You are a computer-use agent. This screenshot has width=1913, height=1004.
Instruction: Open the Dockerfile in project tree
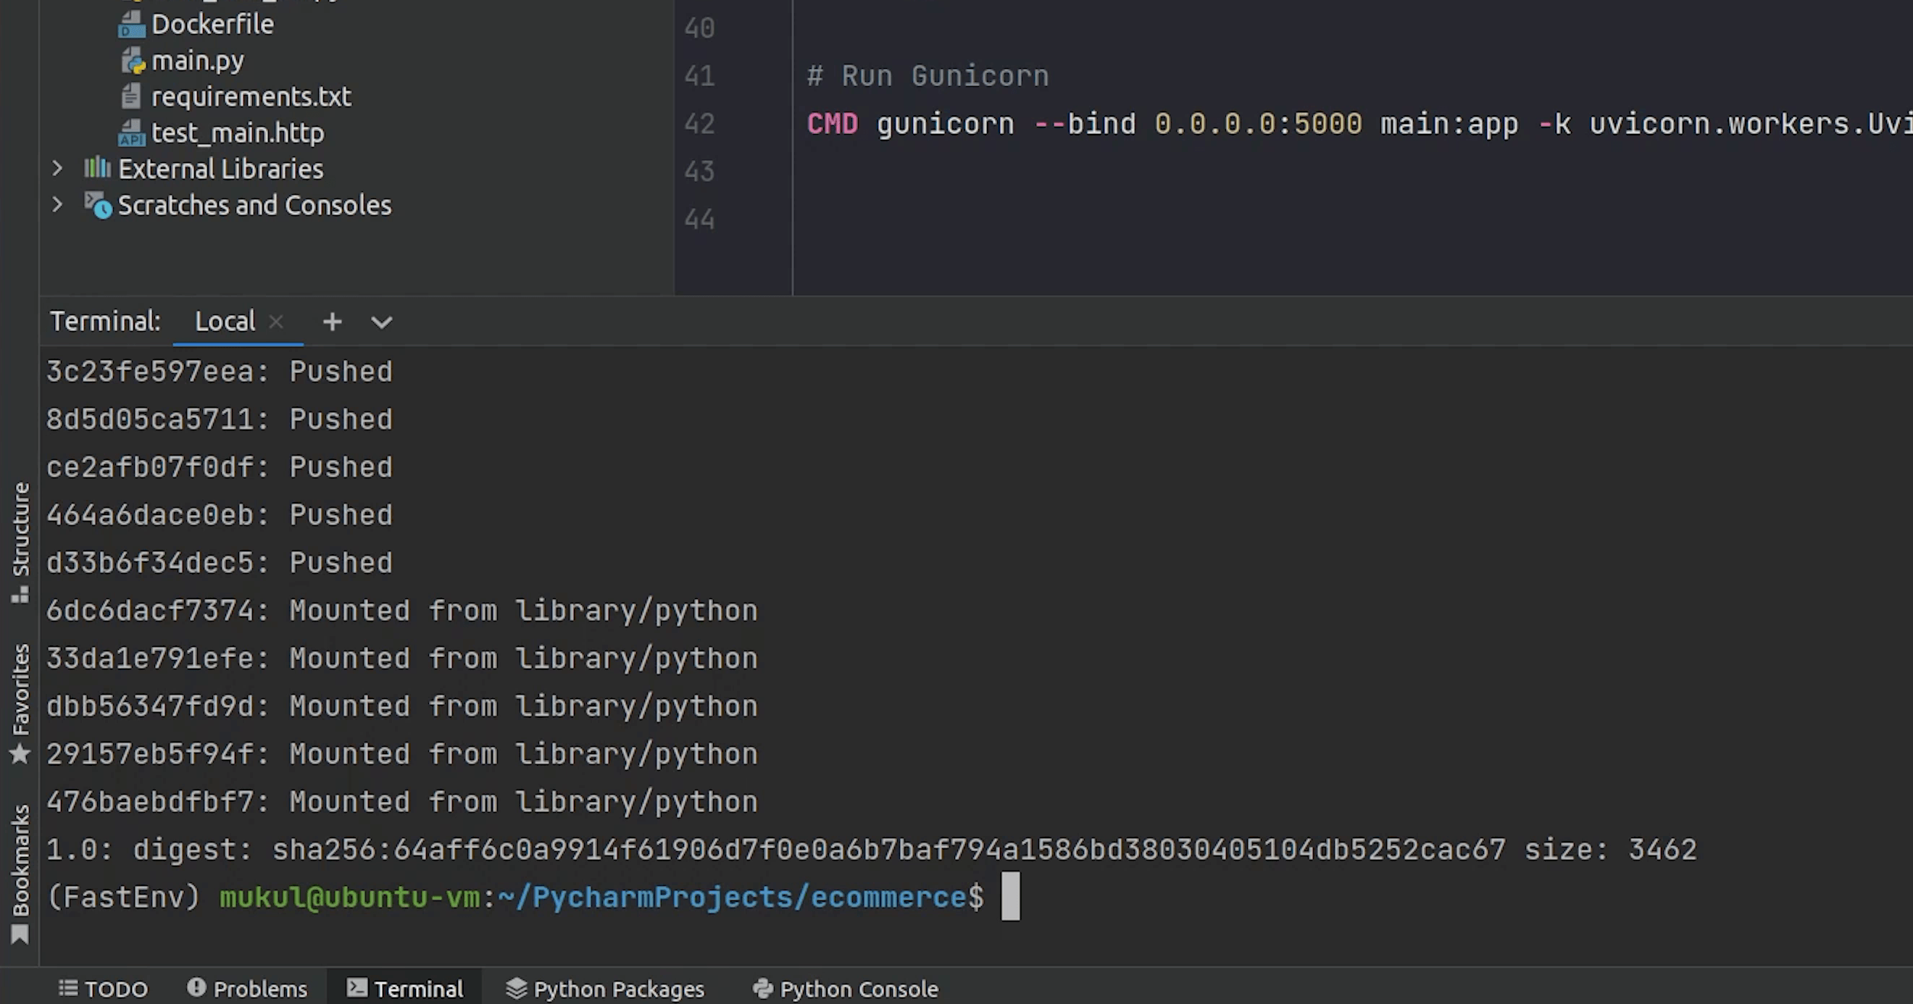(x=212, y=25)
